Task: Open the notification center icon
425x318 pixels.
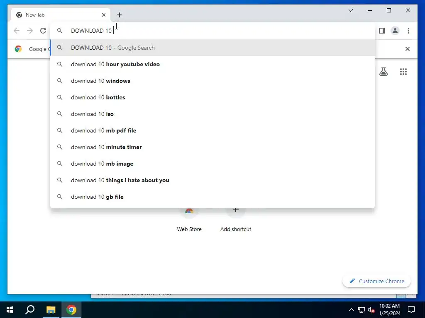Action: 411,310
